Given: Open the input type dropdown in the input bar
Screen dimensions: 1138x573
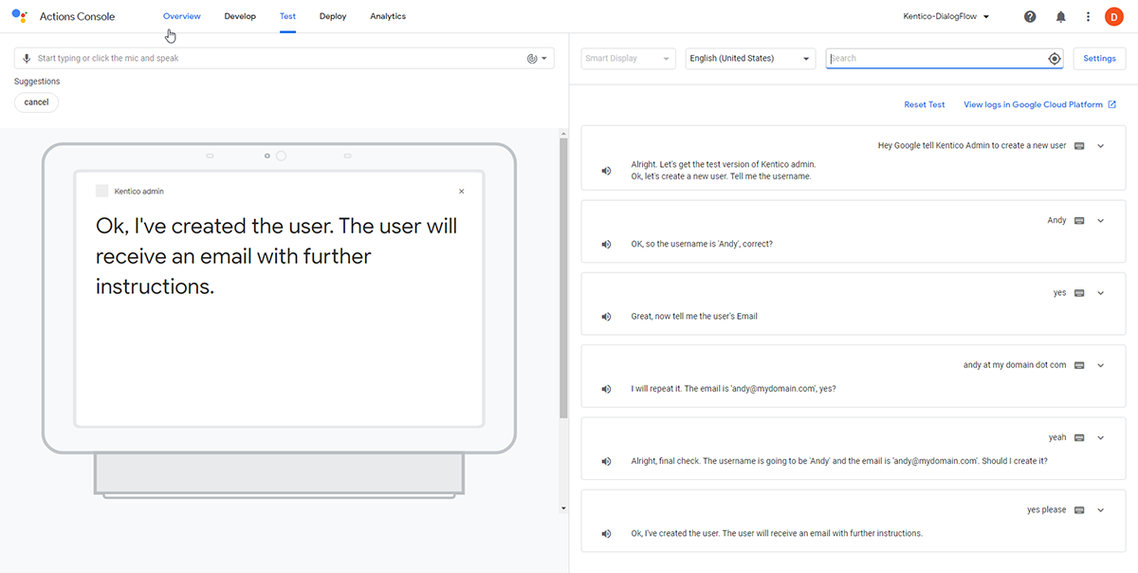Looking at the screenshot, I should [x=538, y=59].
